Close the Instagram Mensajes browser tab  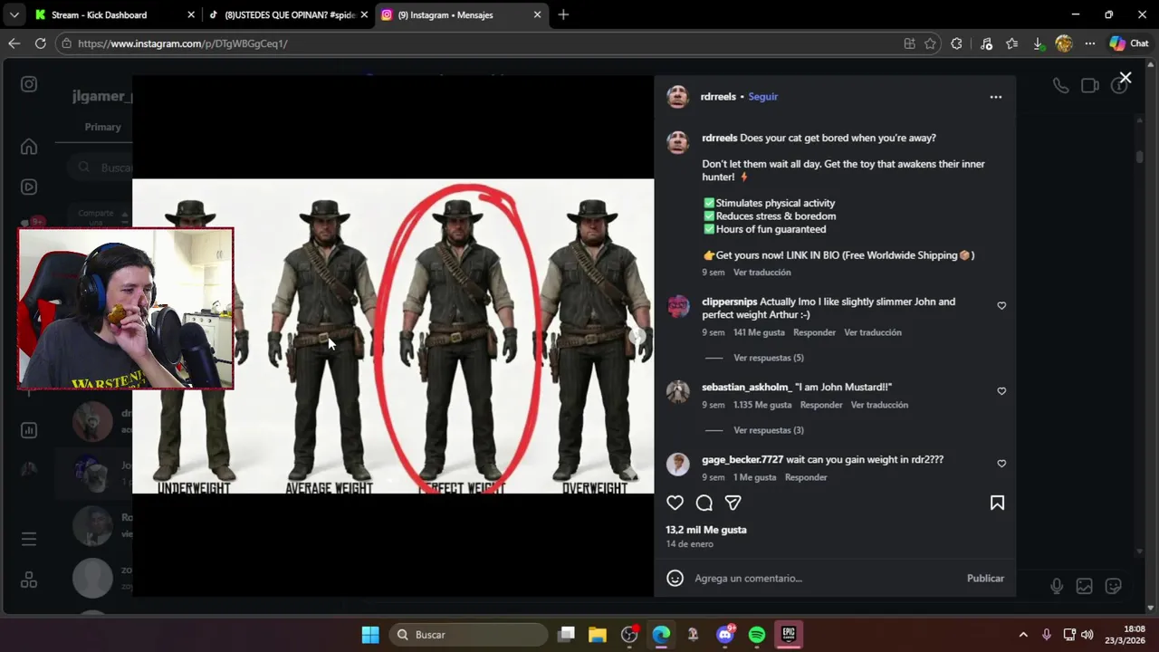537,15
